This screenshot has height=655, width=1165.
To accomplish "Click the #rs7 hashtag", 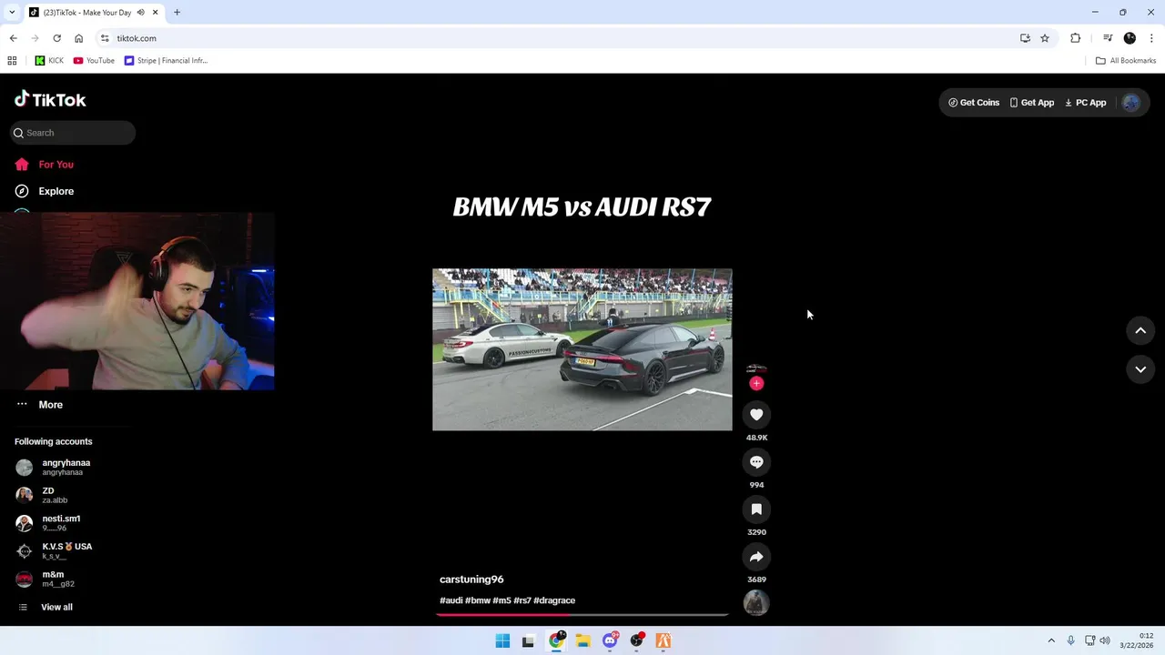I will (x=522, y=600).
